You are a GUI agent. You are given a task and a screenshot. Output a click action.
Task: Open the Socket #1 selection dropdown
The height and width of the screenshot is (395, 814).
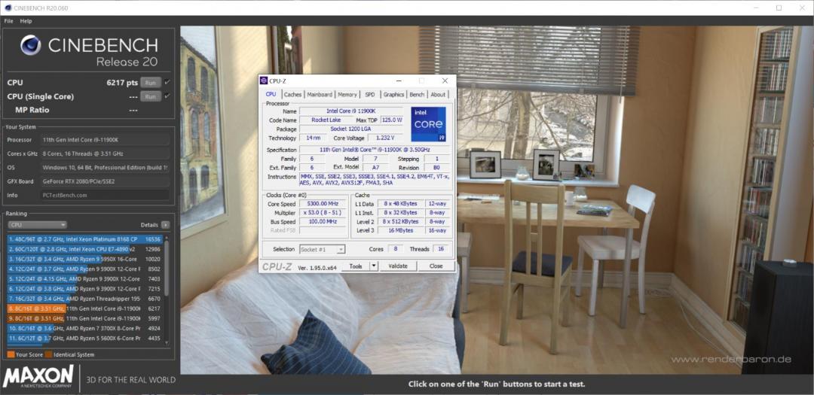323,249
